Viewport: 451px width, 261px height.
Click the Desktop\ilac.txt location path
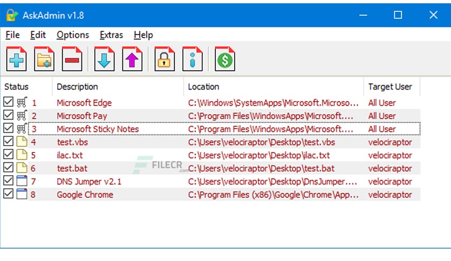click(x=259, y=155)
